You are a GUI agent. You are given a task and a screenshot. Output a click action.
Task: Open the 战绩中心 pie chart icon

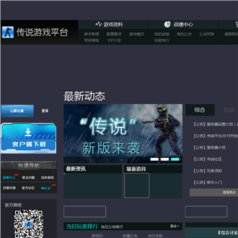tap(167, 24)
